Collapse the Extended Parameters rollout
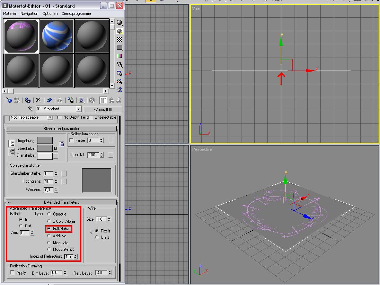The height and width of the screenshot is (285, 380). 61,202
